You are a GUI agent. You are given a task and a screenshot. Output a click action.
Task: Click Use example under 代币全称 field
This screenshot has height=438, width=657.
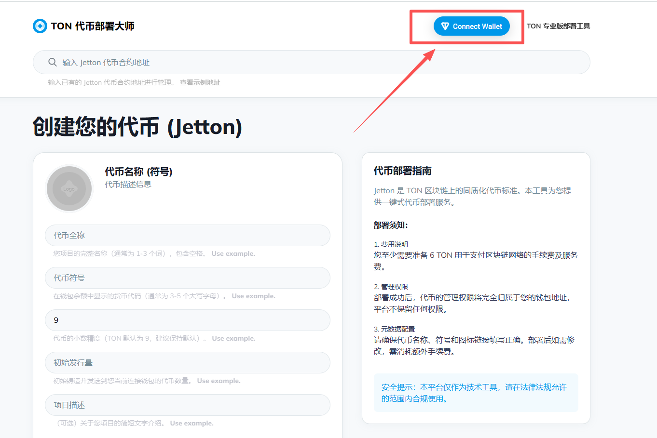233,254
